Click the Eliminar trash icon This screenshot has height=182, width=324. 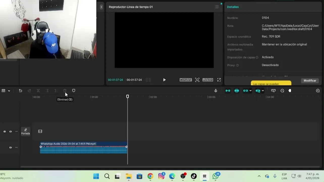[x=65, y=90]
